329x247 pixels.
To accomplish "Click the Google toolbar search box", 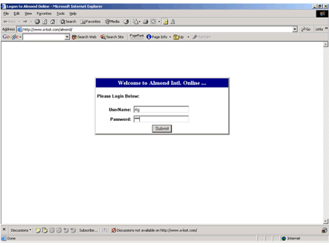I will click(x=44, y=37).
